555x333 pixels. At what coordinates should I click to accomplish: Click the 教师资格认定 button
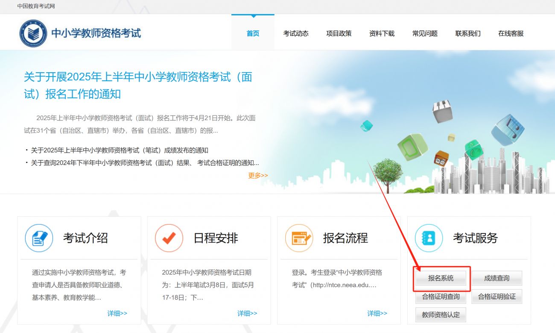441,315
